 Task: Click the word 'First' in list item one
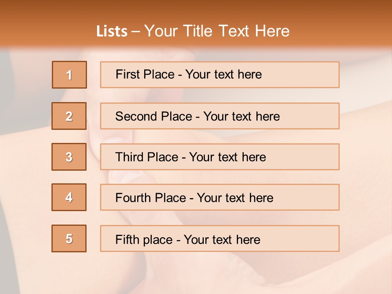pyautogui.click(x=127, y=74)
